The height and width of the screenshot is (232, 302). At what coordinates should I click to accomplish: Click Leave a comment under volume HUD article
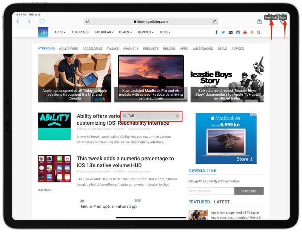pyautogui.click(x=139, y=171)
